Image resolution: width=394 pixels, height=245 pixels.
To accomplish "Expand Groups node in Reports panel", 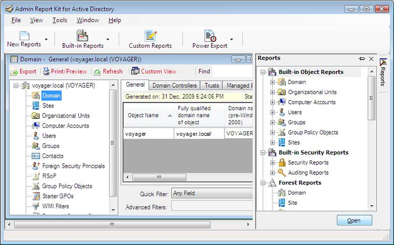I will (x=273, y=122).
